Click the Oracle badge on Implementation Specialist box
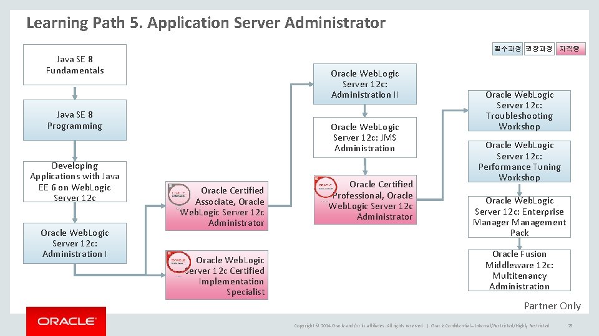Image resolution: width=599 pixels, height=336 pixels. point(179,262)
